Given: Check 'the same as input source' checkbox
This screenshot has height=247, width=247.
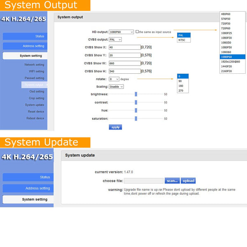Looking at the screenshot, I should [x=137, y=32].
